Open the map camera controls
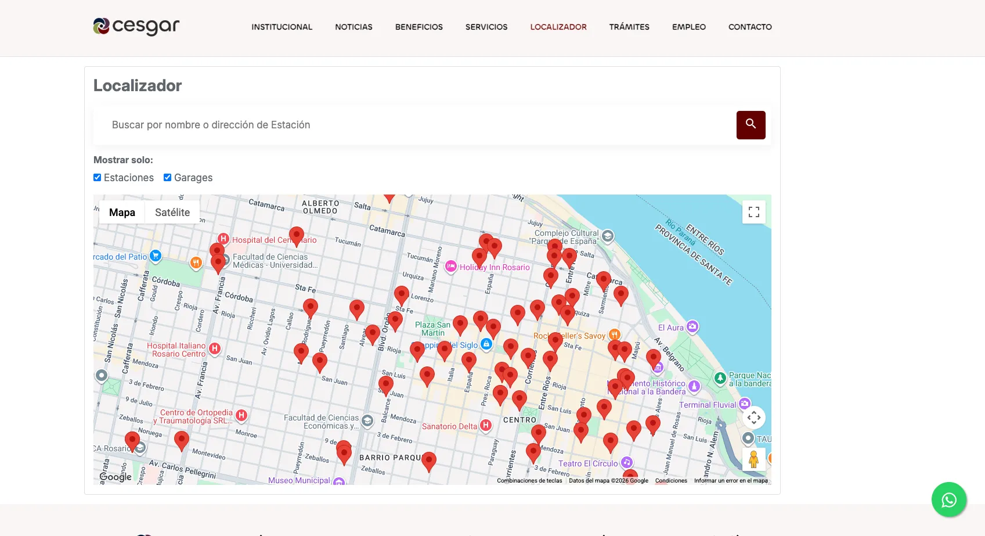This screenshot has width=985, height=536. pos(754,418)
